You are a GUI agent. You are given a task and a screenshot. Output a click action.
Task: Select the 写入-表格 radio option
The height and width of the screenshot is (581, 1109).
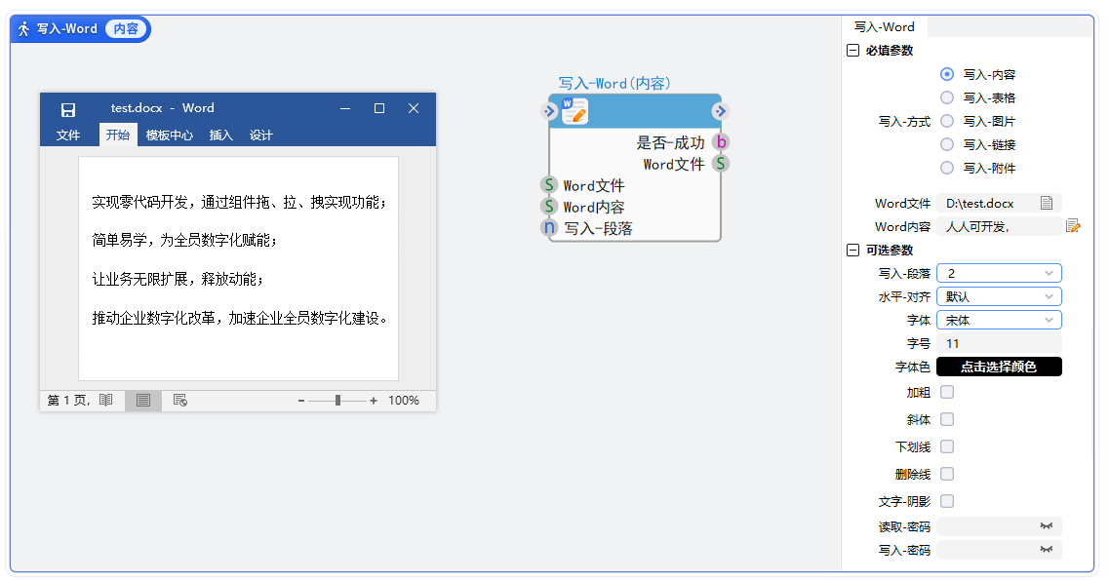[946, 97]
